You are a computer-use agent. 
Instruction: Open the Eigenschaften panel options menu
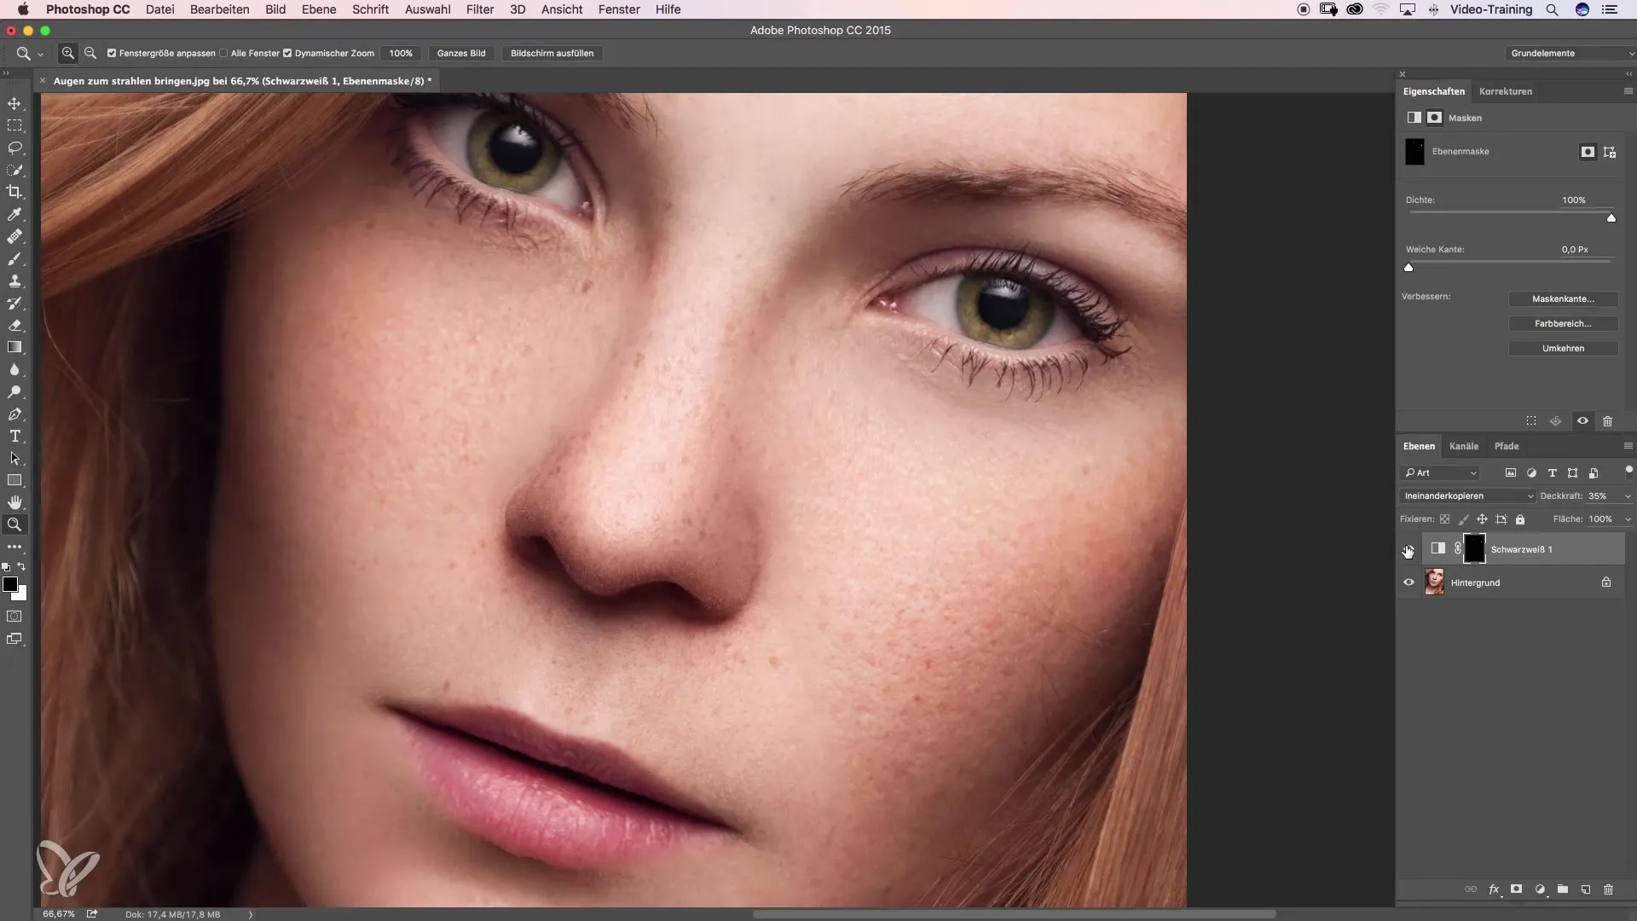tap(1628, 91)
